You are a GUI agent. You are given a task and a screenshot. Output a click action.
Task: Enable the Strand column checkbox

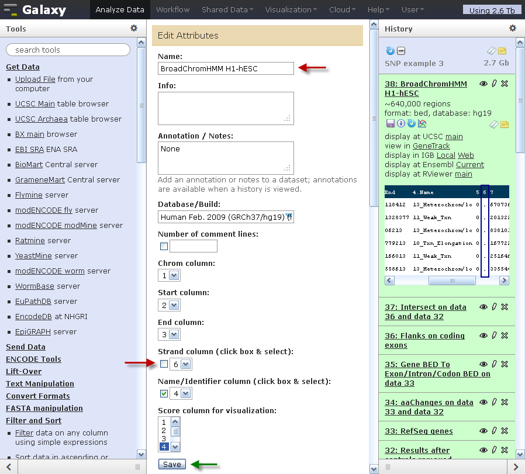click(164, 364)
